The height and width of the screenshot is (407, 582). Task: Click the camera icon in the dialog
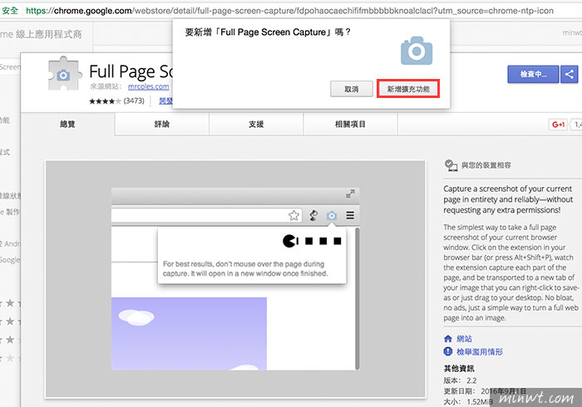point(417,51)
